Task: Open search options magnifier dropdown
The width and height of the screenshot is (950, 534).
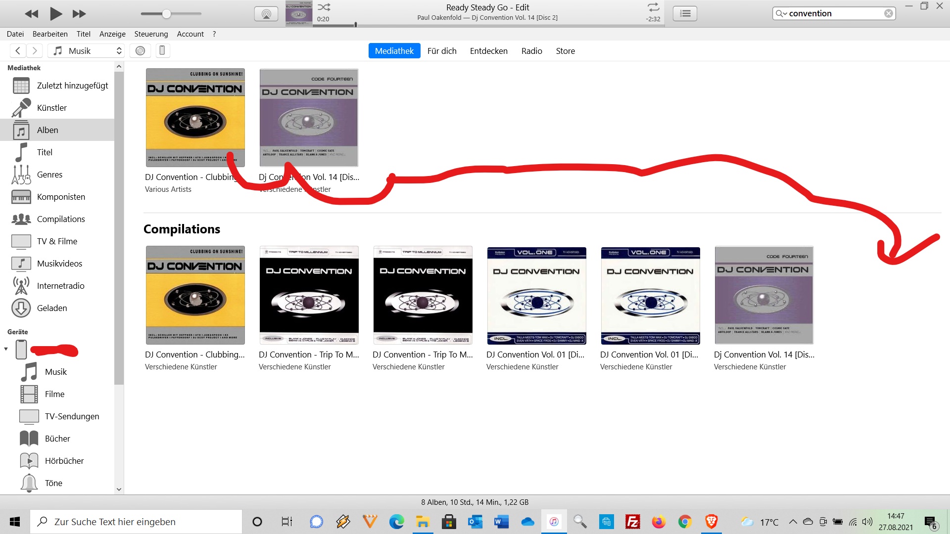Action: (x=781, y=13)
